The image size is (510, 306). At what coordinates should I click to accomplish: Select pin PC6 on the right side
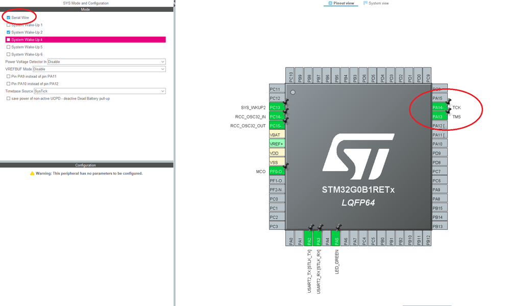(x=440, y=181)
